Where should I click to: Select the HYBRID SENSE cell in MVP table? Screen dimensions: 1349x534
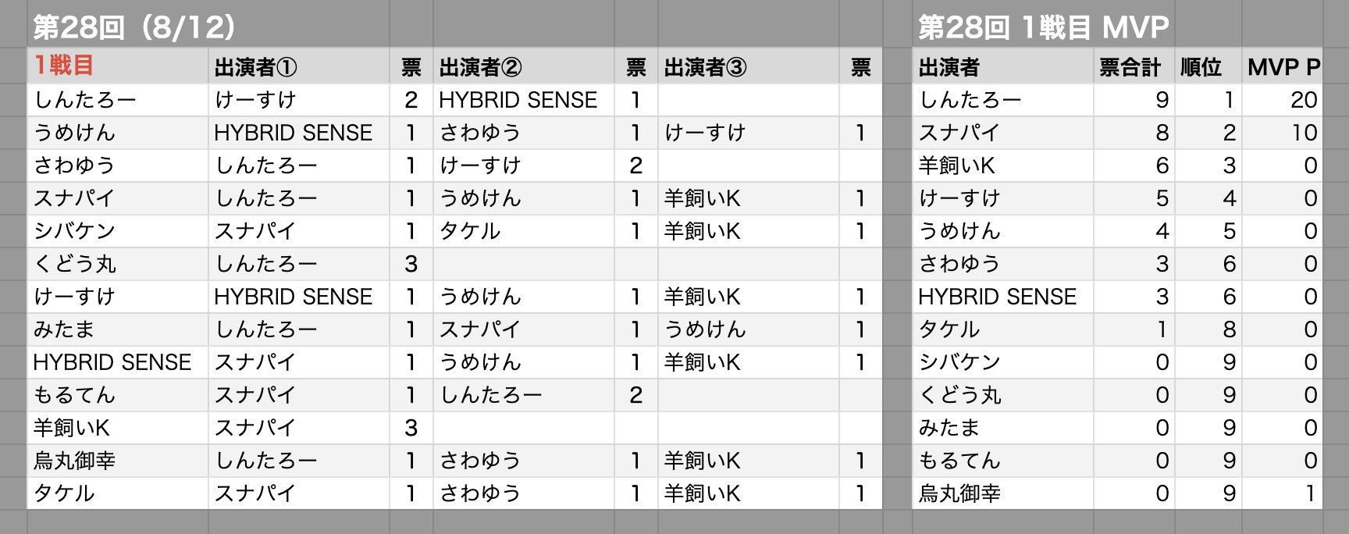[1003, 297]
